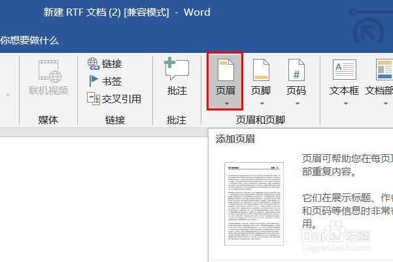Click the 链接 group label below the links
The height and width of the screenshot is (262, 393).
click(x=115, y=120)
